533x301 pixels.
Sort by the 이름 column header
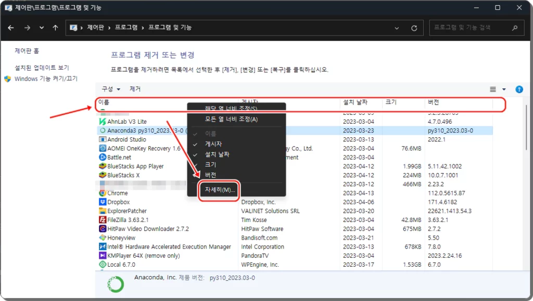click(104, 102)
